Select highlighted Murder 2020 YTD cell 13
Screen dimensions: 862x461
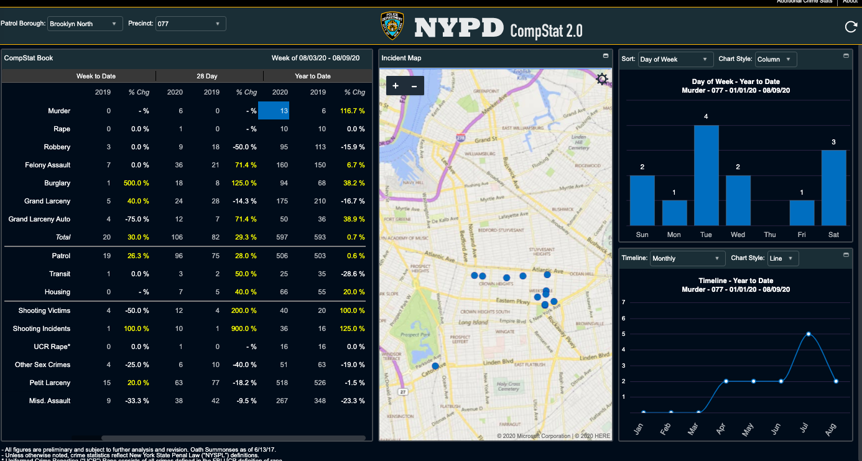pyautogui.click(x=274, y=111)
